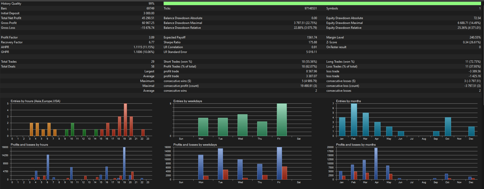Select the Expected Payoff value 1561.74
The image size is (484, 189).
point(312,37)
